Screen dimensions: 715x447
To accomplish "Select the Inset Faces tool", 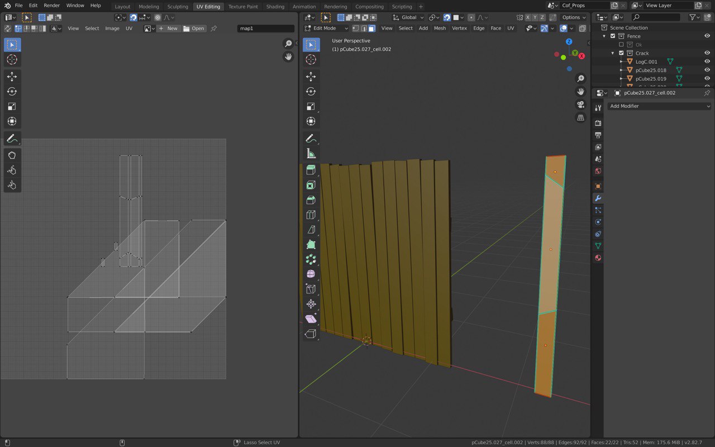I will [311, 185].
